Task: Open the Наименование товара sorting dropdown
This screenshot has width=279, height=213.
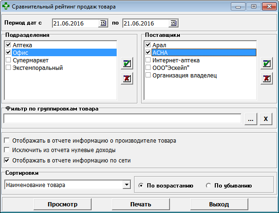Action: (127, 185)
